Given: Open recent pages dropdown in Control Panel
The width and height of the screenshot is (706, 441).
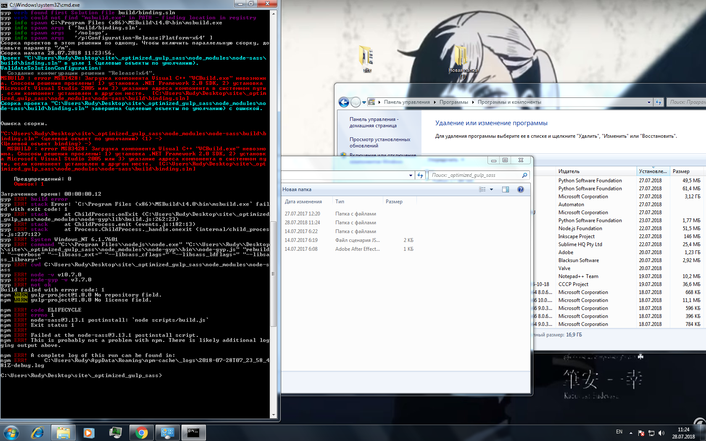Looking at the screenshot, I should (364, 102).
